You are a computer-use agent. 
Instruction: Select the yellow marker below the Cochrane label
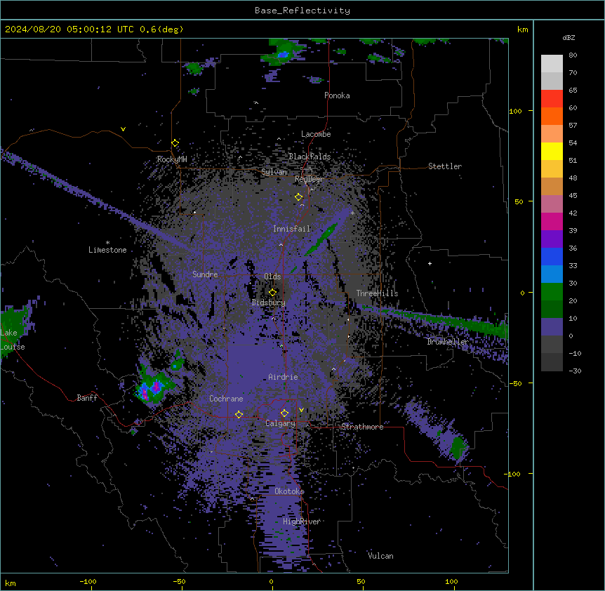click(239, 414)
